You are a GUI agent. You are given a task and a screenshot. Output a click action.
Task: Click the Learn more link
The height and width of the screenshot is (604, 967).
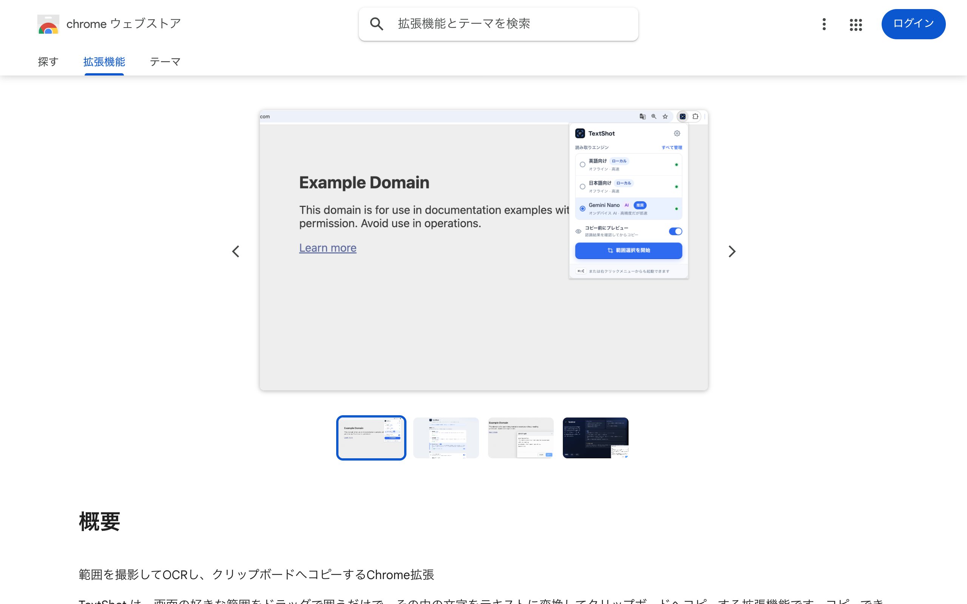coord(327,248)
